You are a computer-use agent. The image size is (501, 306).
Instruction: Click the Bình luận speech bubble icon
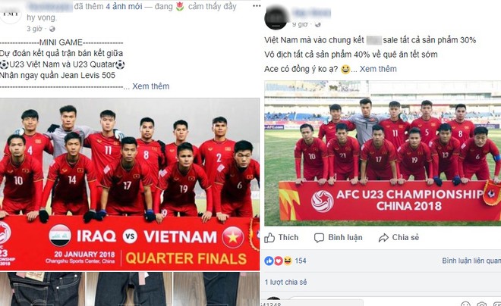(319, 238)
